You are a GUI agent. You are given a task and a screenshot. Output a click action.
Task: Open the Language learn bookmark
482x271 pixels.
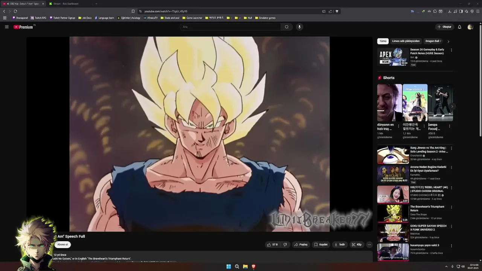(104, 18)
